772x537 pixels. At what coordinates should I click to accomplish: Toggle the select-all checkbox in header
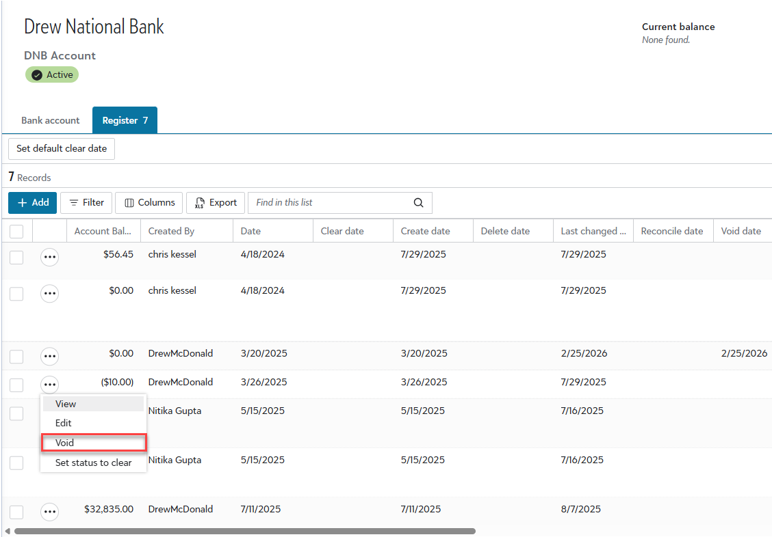click(x=16, y=232)
